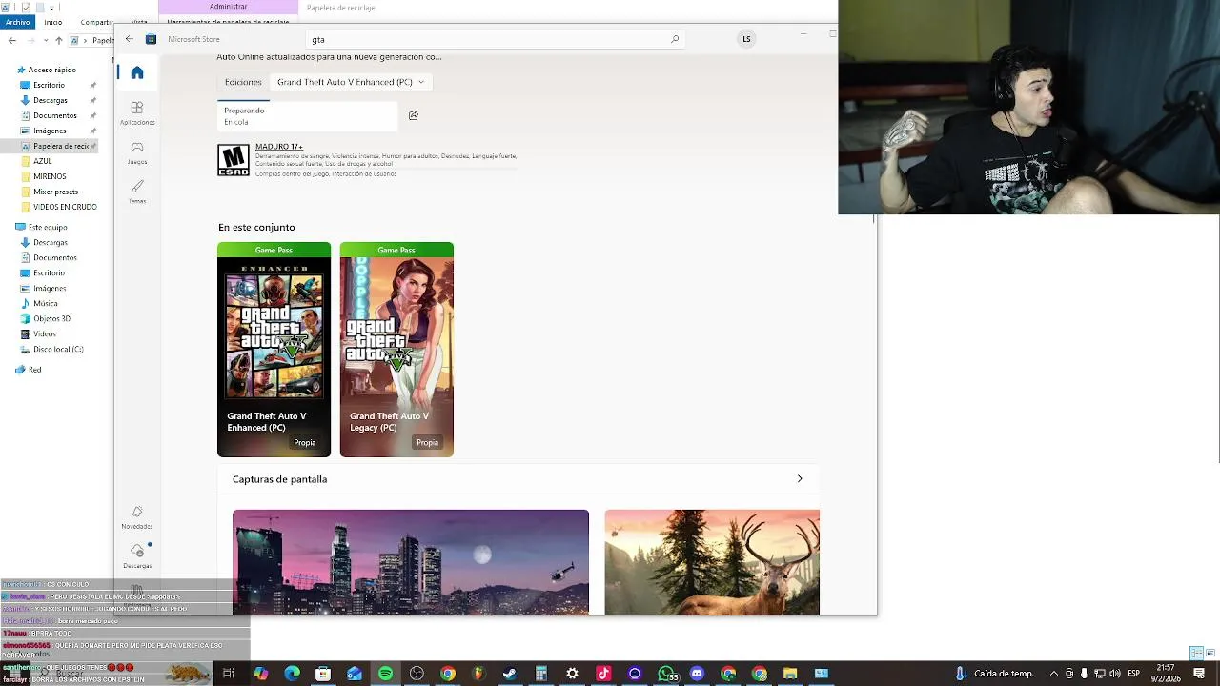This screenshot has height=686, width=1220.
Task: Open Aplicaciones in the Store sidebar
Action: tap(137, 112)
